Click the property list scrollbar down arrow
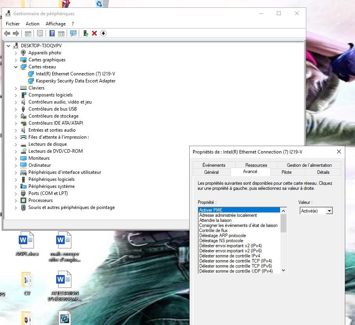Viewport: 355px width, 325px height. (284, 270)
